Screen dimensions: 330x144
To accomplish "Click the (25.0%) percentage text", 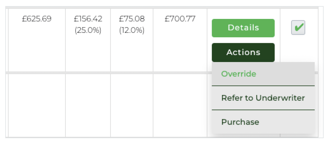I will coord(88,30).
